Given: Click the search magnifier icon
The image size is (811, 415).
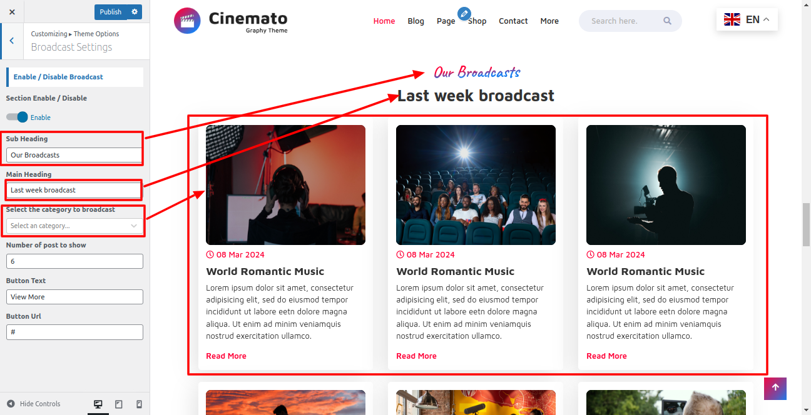Looking at the screenshot, I should [x=667, y=21].
